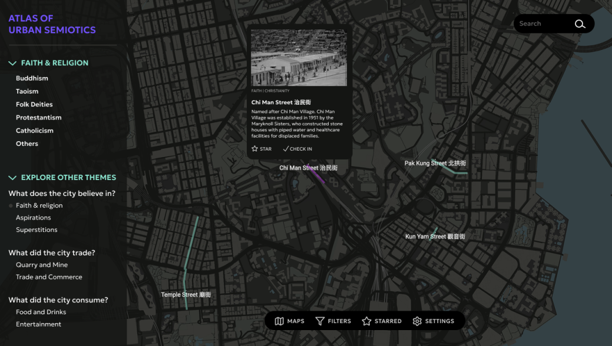
Task: Select Catholicism category
Action: tap(34, 130)
